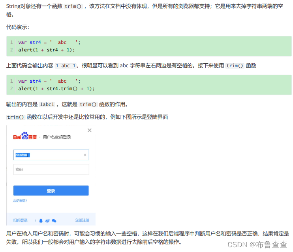This screenshot has width=293, height=252.
Task: Click the QQ login icon
Action: [41, 221]
